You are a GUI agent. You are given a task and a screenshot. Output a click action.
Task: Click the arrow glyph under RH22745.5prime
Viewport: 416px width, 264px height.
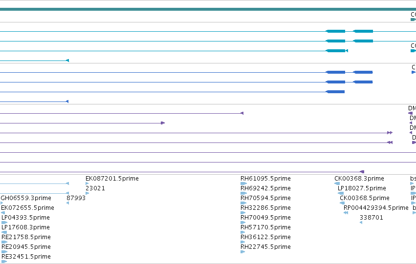click(243, 252)
